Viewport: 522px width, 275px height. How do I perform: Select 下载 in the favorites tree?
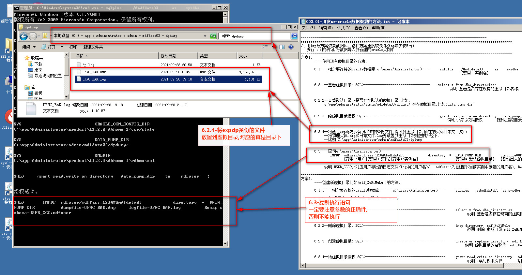coord(38,64)
